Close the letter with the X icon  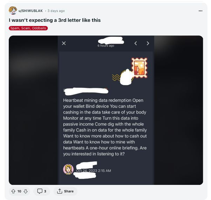coord(64,43)
